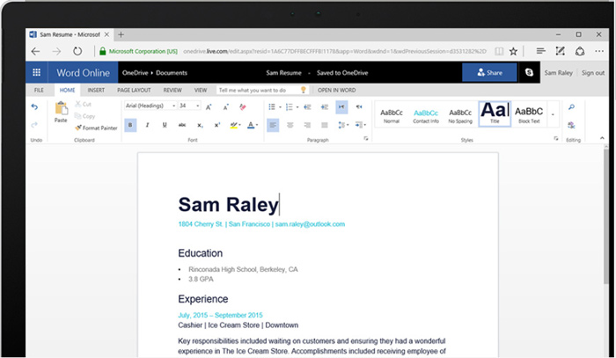Toggle Subscript formatting

[x=200, y=125]
